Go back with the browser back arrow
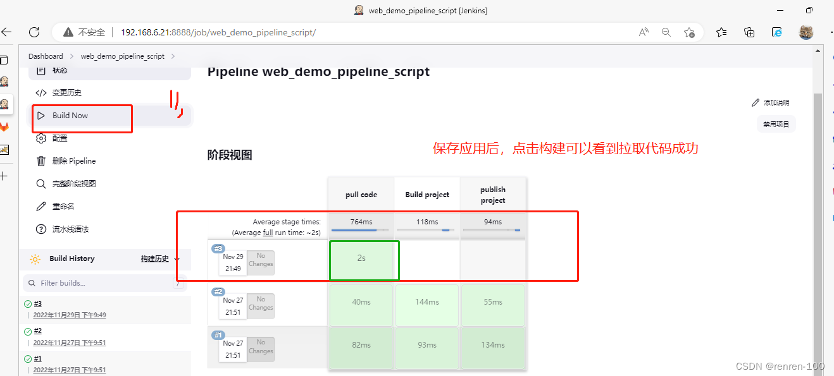This screenshot has width=834, height=376. 6,32
